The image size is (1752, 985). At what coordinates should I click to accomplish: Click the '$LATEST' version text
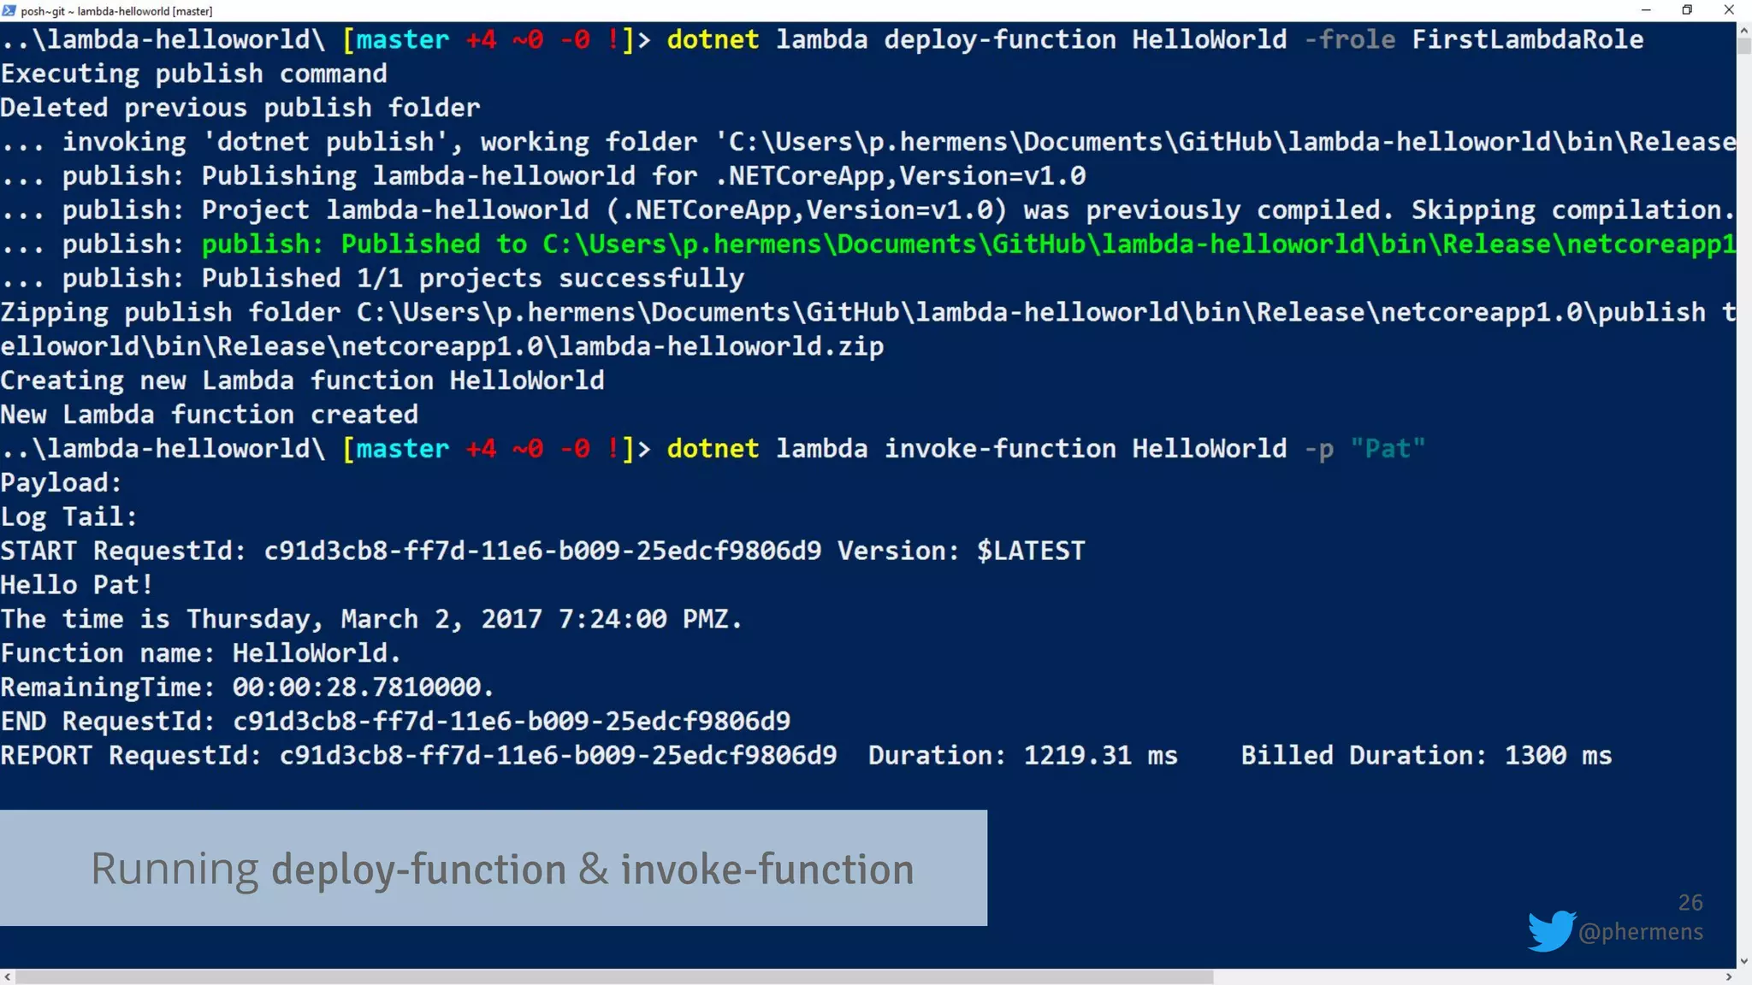[1031, 551]
